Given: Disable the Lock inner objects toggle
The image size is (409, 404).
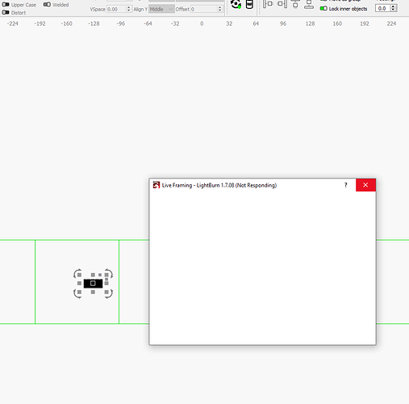Looking at the screenshot, I should [x=323, y=9].
